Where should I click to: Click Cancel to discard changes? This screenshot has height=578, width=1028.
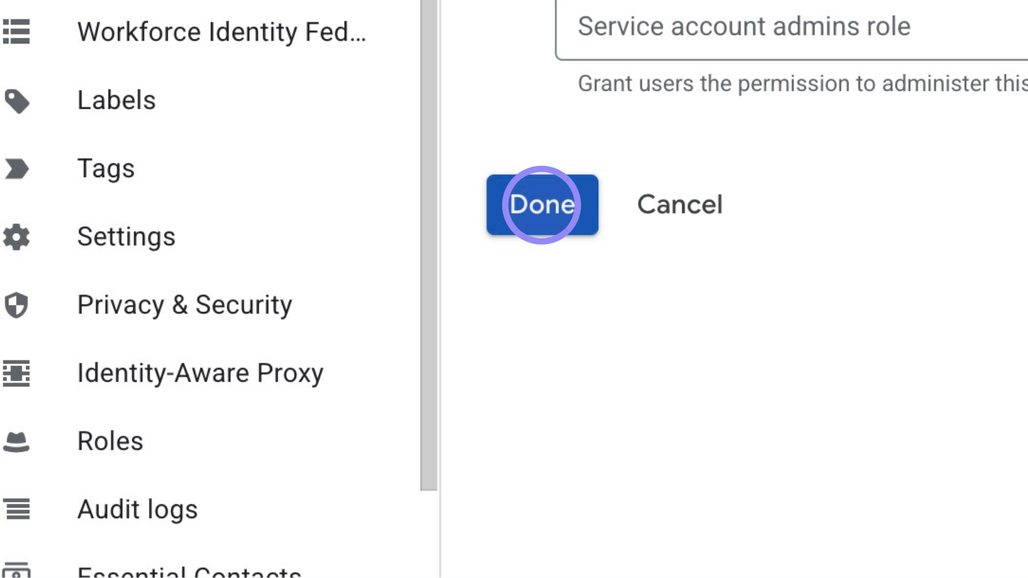click(679, 204)
